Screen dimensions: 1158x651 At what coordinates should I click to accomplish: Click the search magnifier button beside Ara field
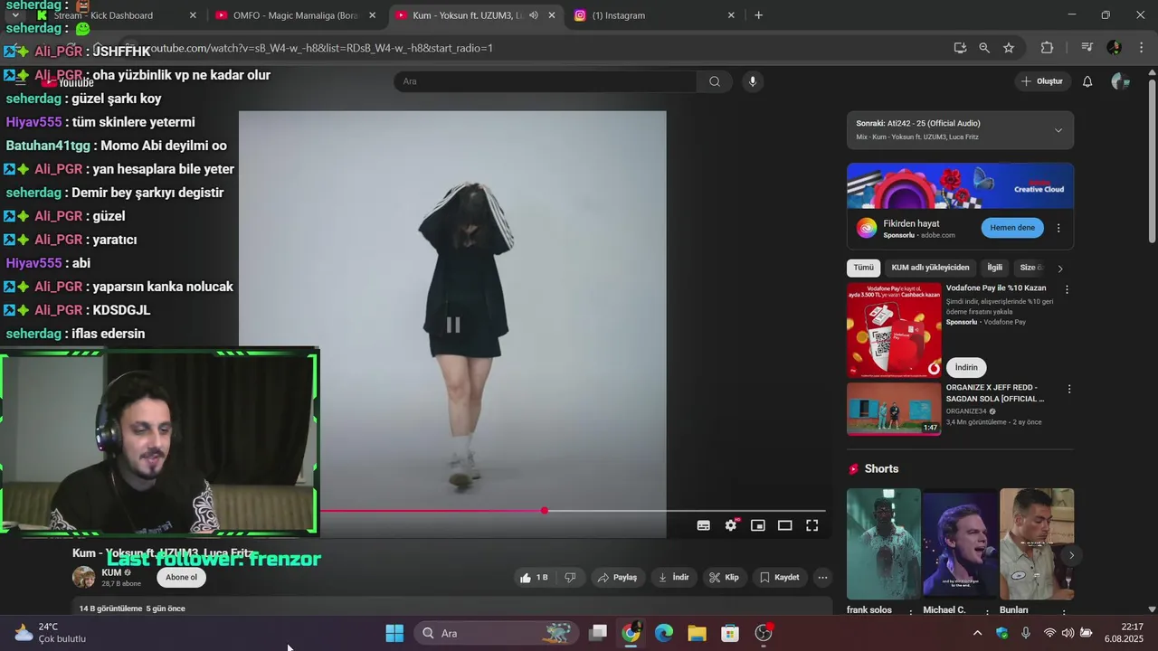(x=715, y=81)
